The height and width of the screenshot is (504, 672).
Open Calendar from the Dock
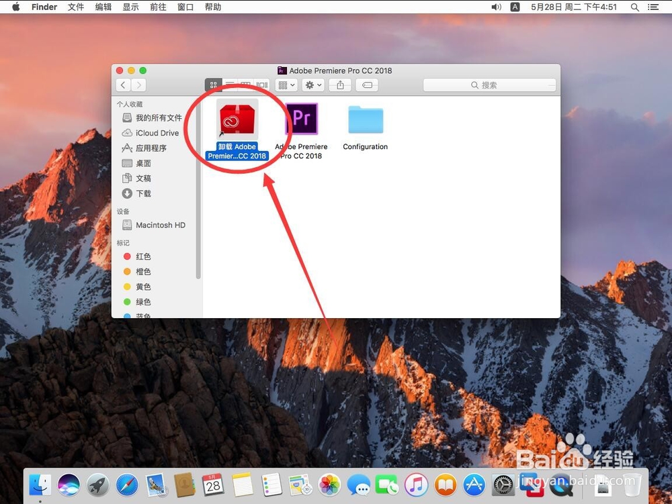point(214,485)
